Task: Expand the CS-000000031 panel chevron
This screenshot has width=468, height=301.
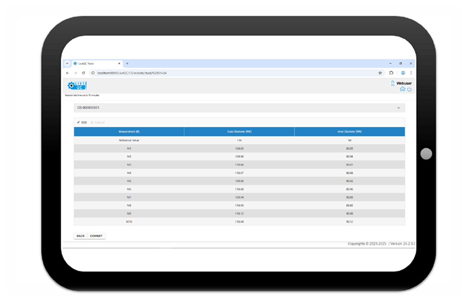Action: coord(398,107)
